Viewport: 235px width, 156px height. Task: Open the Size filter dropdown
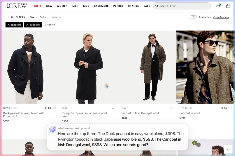click(x=33, y=17)
